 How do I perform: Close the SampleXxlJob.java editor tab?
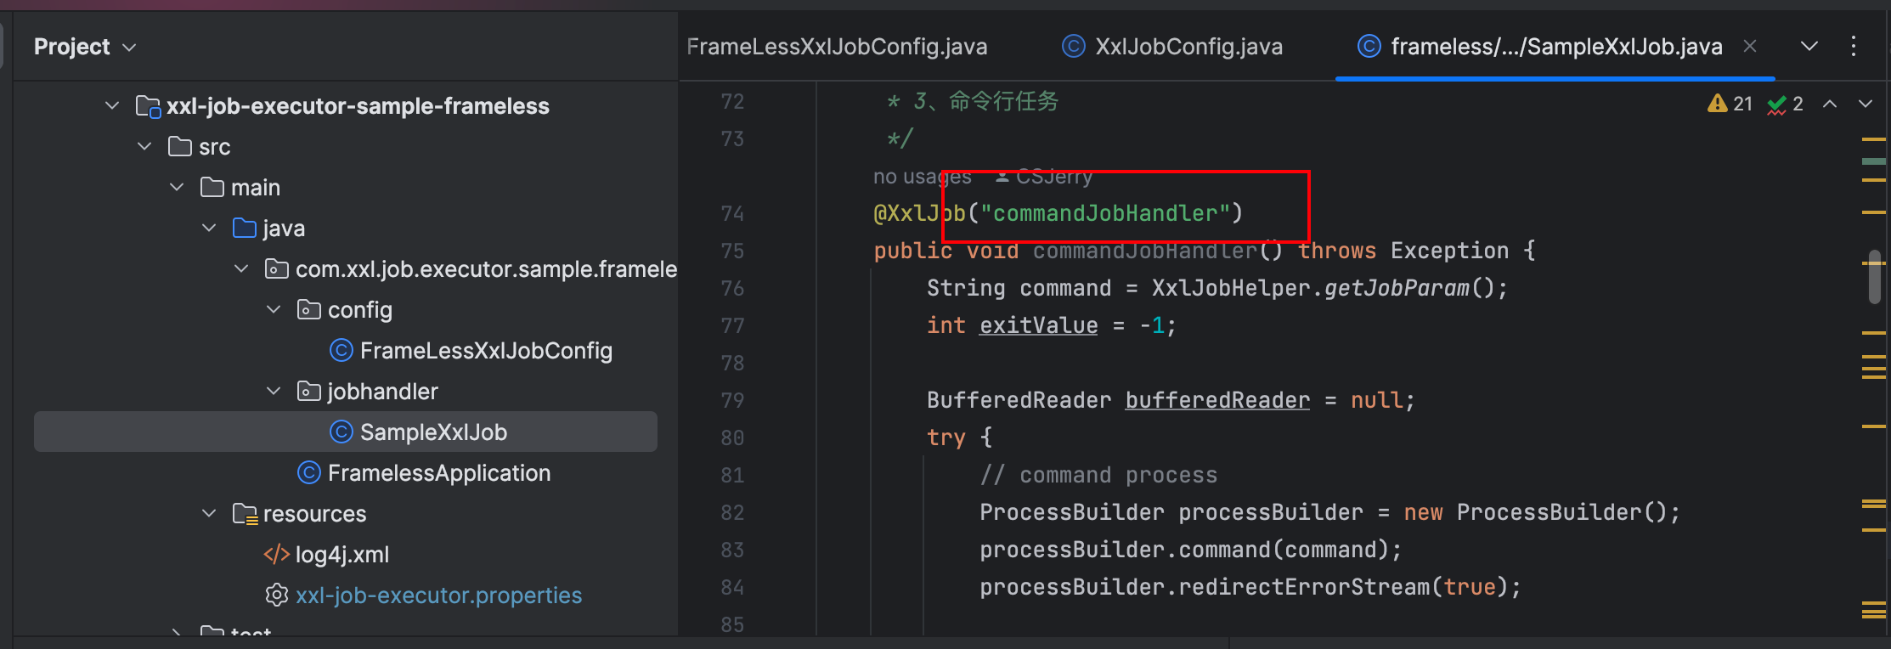(1750, 46)
